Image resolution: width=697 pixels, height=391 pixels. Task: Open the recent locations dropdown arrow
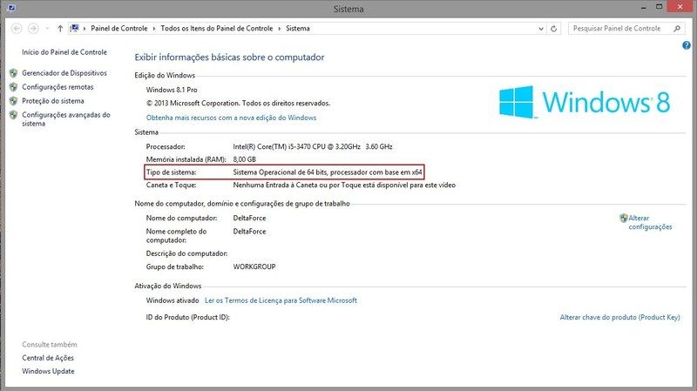pyautogui.click(x=47, y=29)
